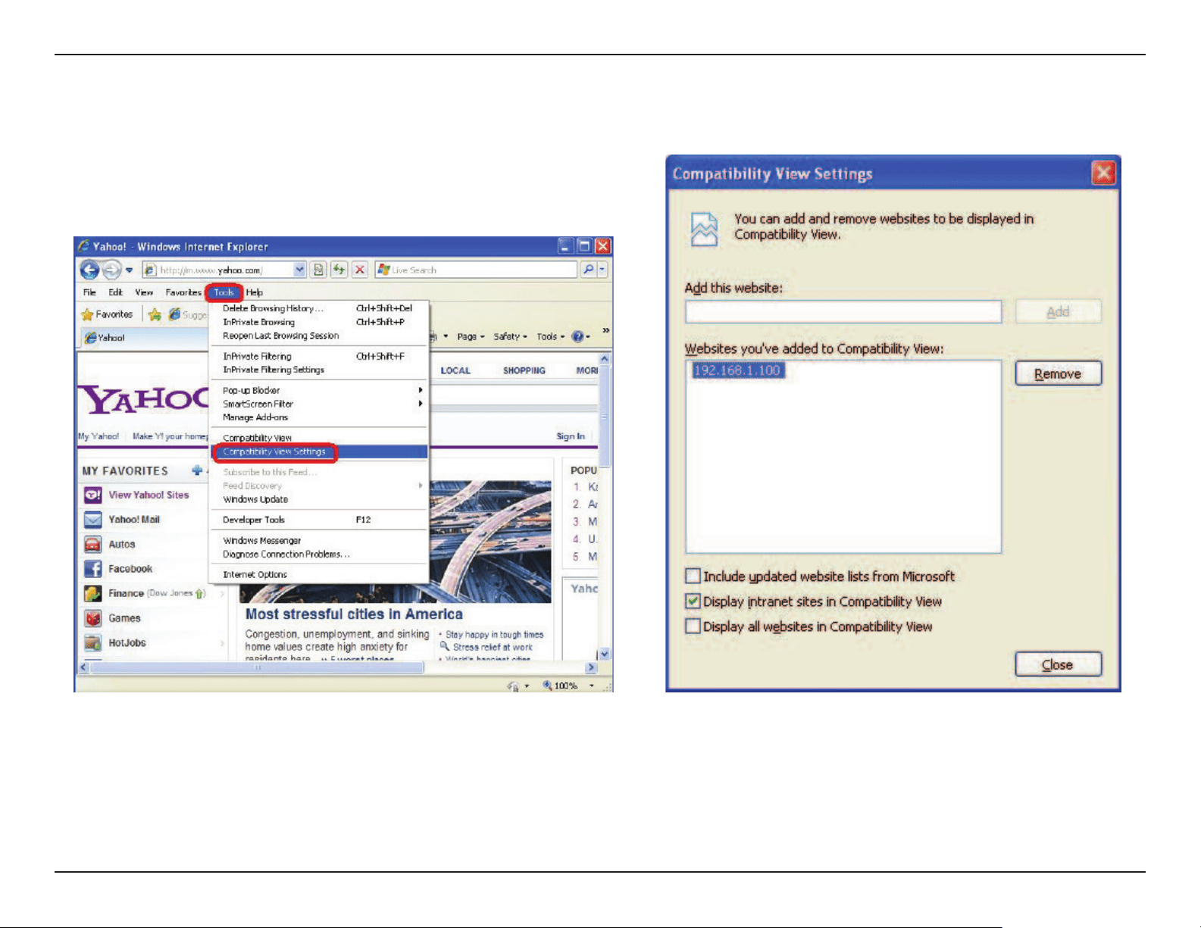Click the protected mode icon in status bar
Image resolution: width=1201 pixels, height=928 pixels.
click(513, 686)
